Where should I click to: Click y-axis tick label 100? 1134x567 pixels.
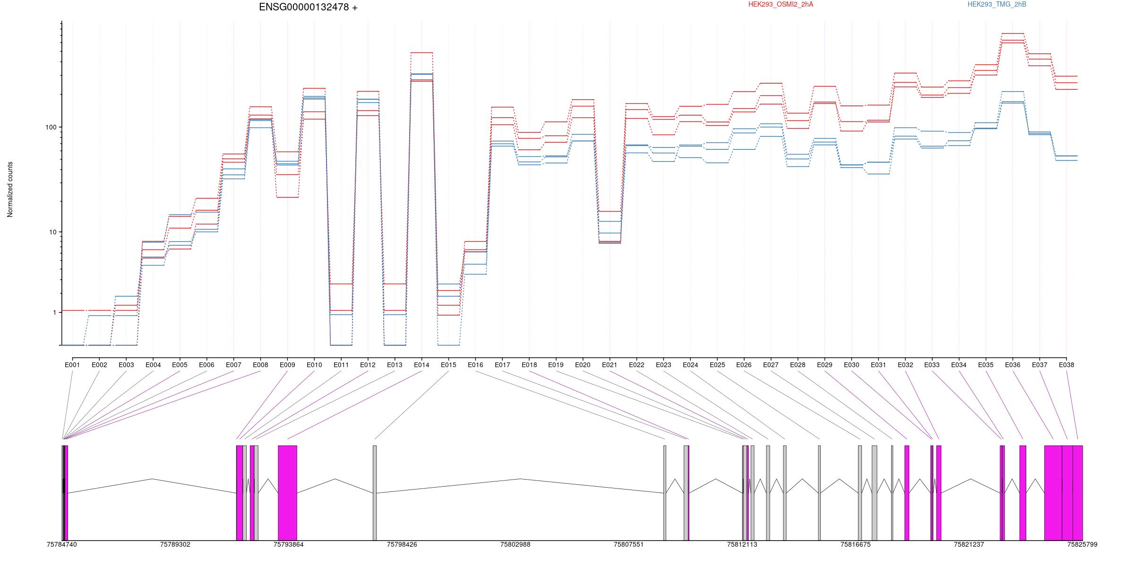pyautogui.click(x=51, y=128)
